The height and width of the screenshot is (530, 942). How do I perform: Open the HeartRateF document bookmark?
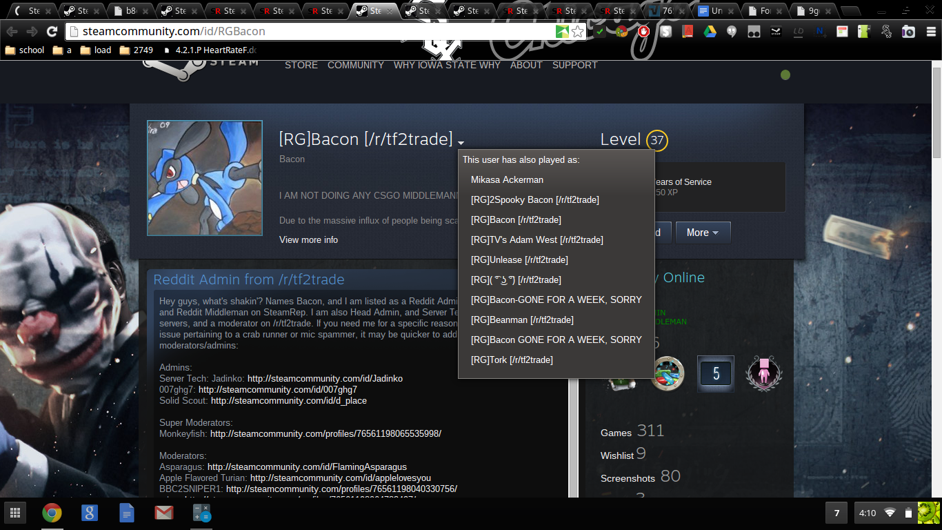210,50
